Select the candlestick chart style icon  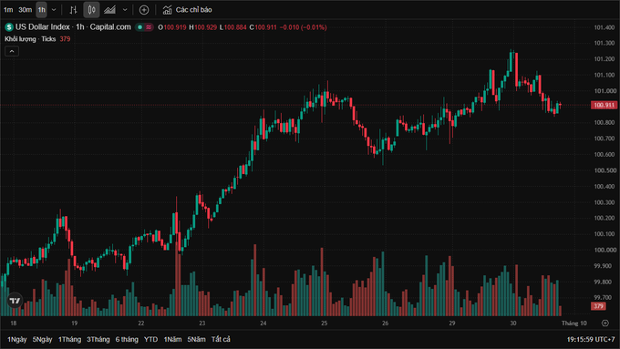coord(91,10)
